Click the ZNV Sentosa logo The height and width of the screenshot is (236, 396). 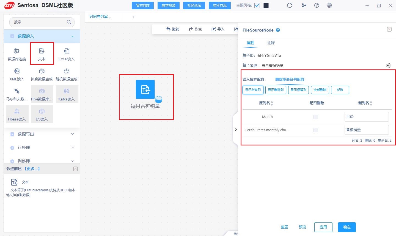click(x=9, y=5)
